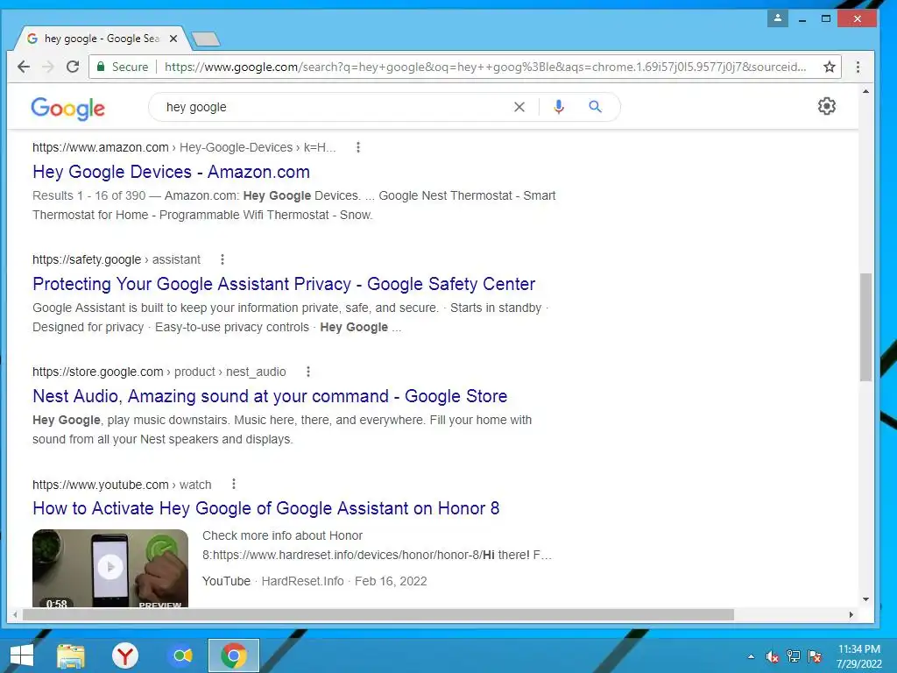The width and height of the screenshot is (897, 673).
Task: Open File Explorer from the taskbar
Action: tap(71, 655)
